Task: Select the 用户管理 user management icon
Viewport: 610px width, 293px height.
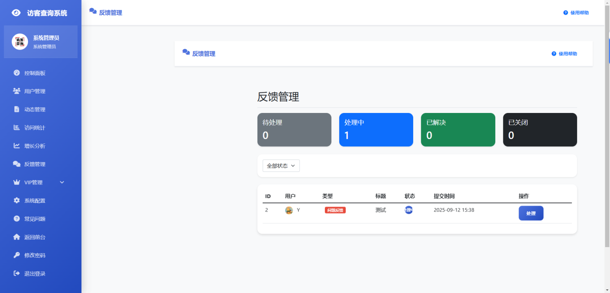Action: (x=16, y=91)
